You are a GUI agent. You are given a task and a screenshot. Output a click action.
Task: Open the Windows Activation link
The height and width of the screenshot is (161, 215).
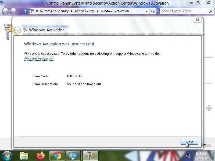pyautogui.click(x=38, y=59)
